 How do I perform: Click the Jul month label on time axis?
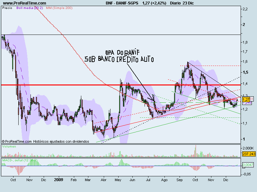(x=148, y=180)
